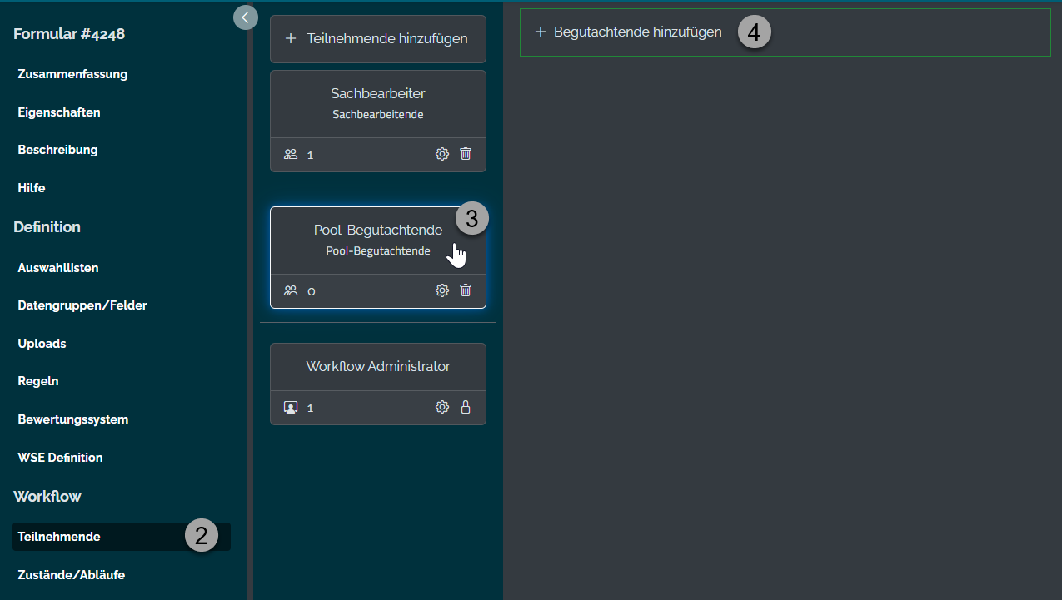Click Begutachtende hinzufügen button
Screen dimensions: 1062x600
[629, 32]
